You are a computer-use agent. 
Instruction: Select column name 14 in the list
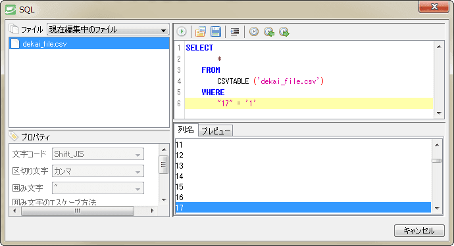303,176
